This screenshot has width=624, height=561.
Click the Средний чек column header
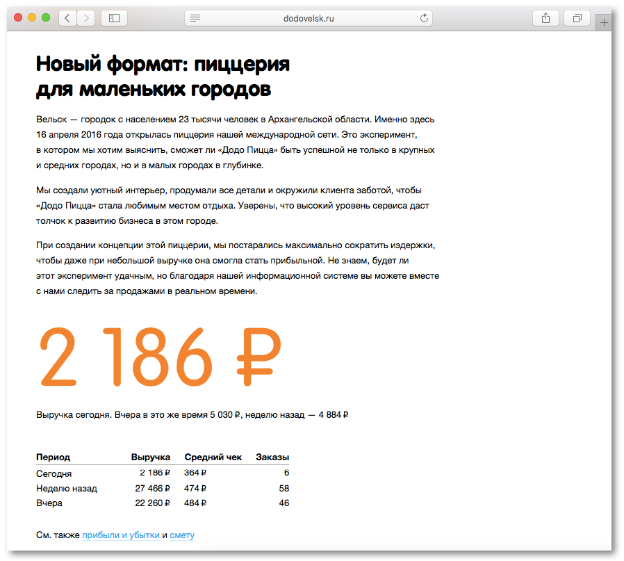tap(213, 457)
